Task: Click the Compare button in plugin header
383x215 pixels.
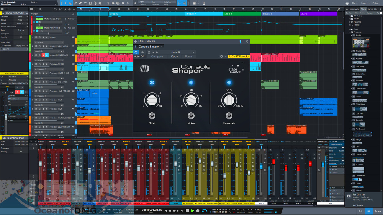Action: (x=157, y=57)
